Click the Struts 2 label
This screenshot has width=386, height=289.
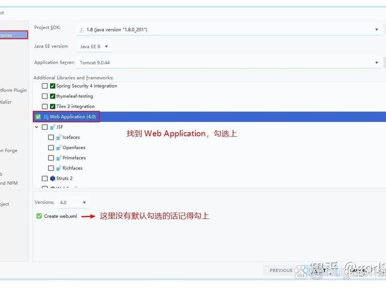(64, 178)
